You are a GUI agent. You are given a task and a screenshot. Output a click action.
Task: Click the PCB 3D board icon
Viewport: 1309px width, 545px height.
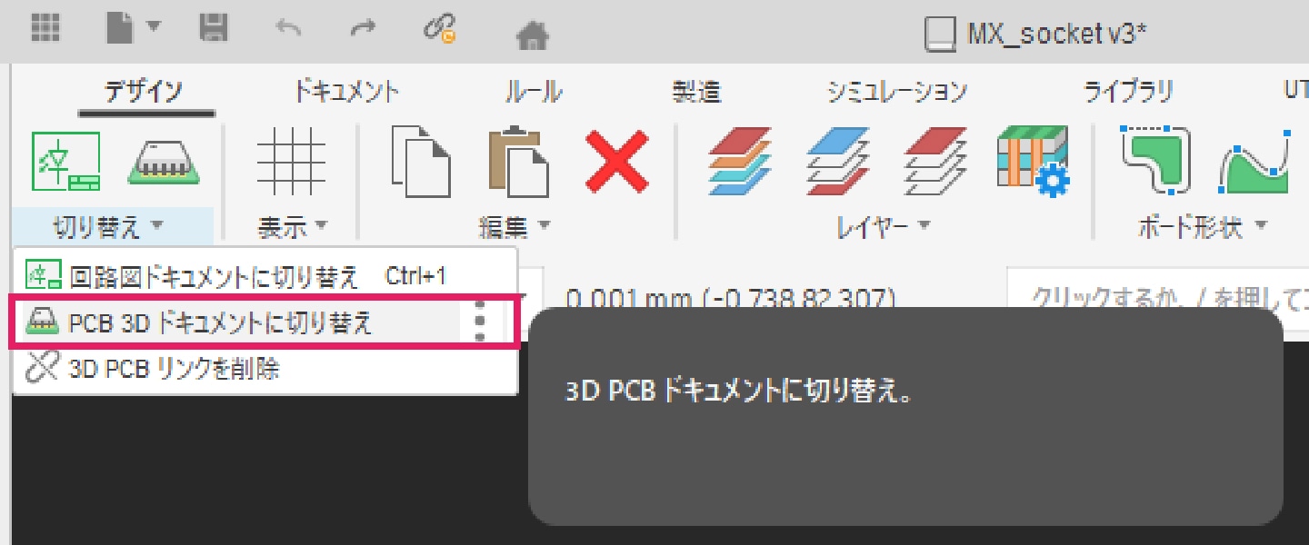165,162
